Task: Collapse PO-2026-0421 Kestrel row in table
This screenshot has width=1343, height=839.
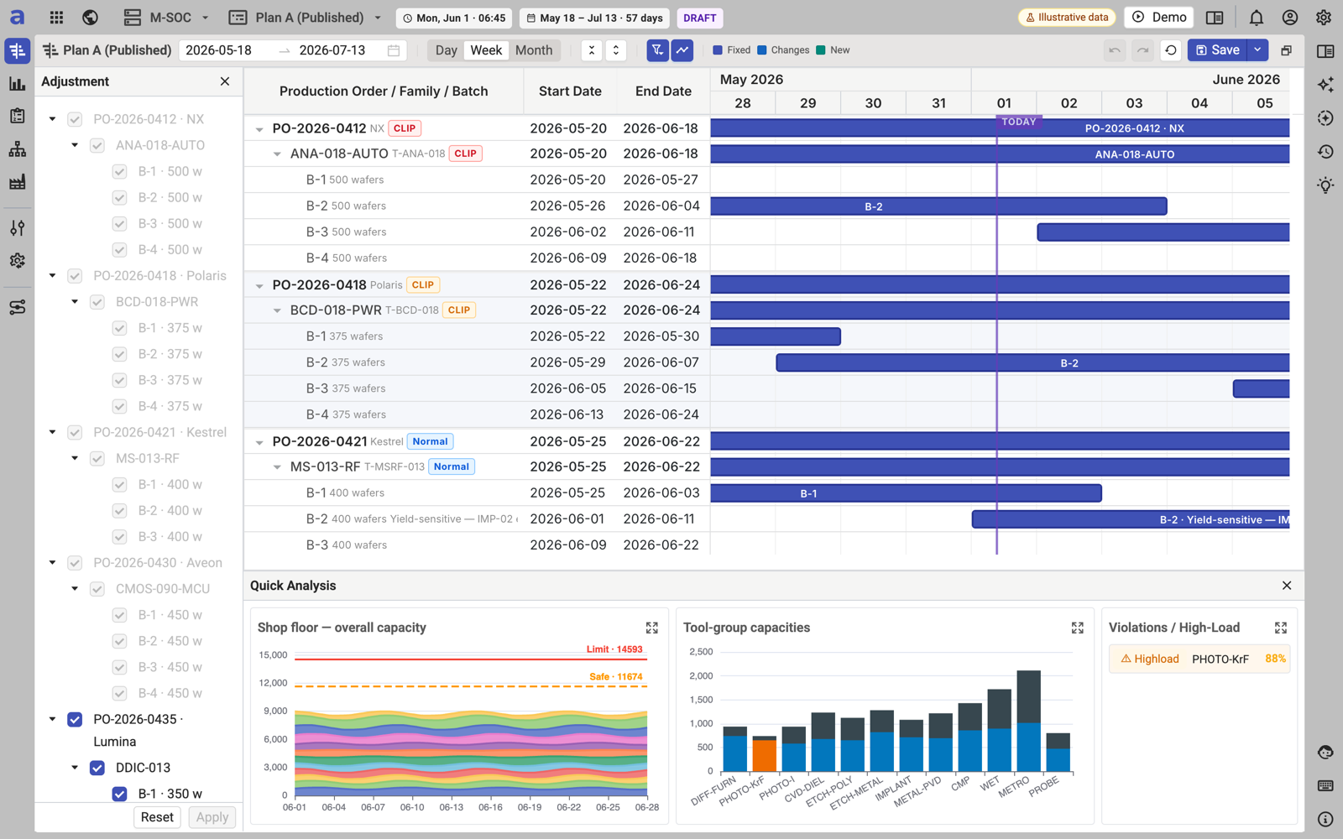Action: coord(259,442)
